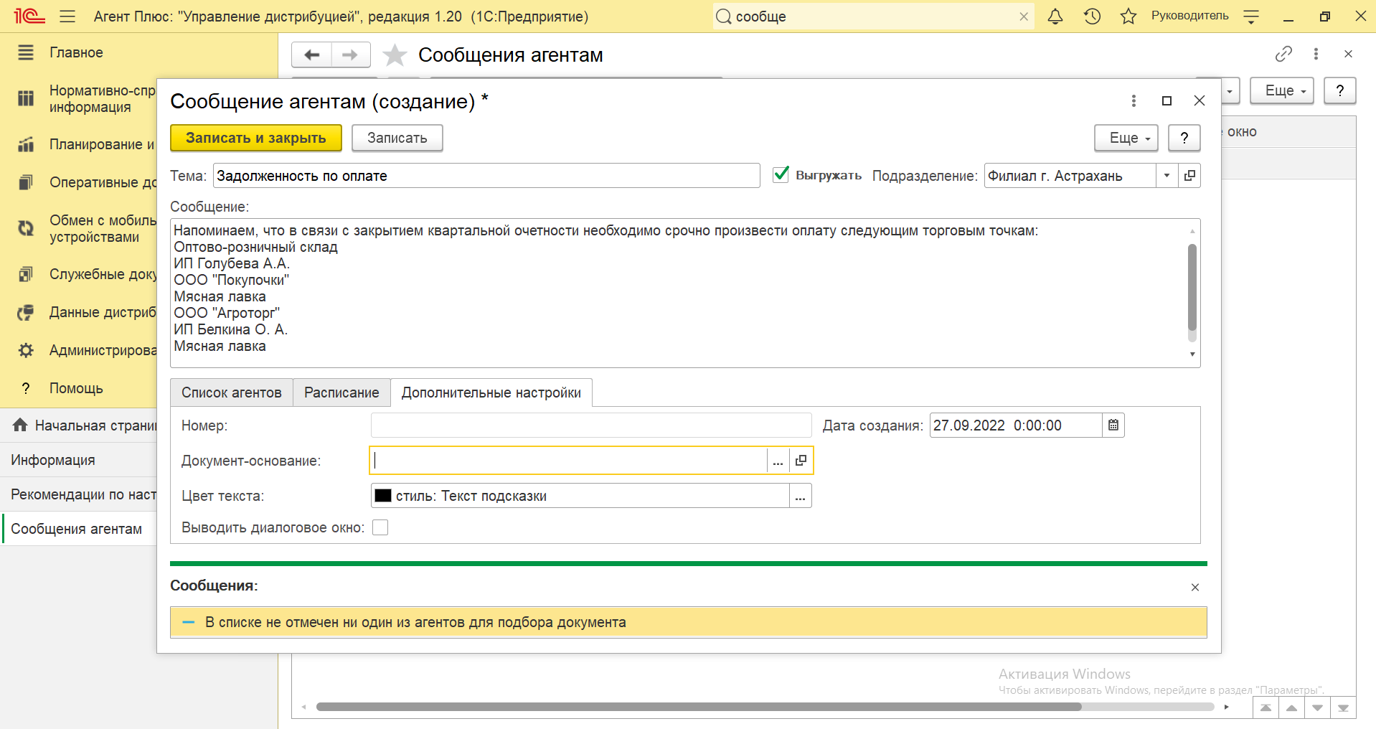Click Записать button
This screenshot has height=729, width=1376.
pyautogui.click(x=397, y=138)
